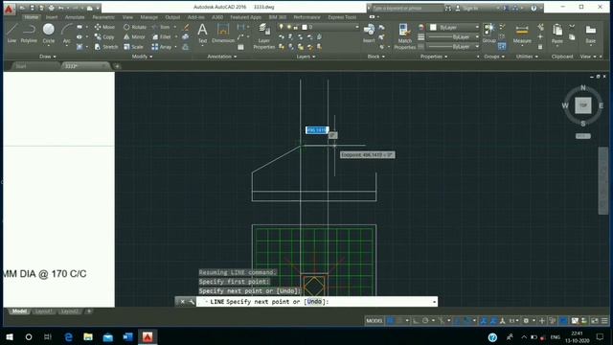Image resolution: width=613 pixels, height=345 pixels.
Task: Click the Match Properties tool
Action: (404, 36)
